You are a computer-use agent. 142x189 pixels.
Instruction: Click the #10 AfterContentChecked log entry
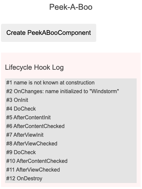click(x=37, y=161)
